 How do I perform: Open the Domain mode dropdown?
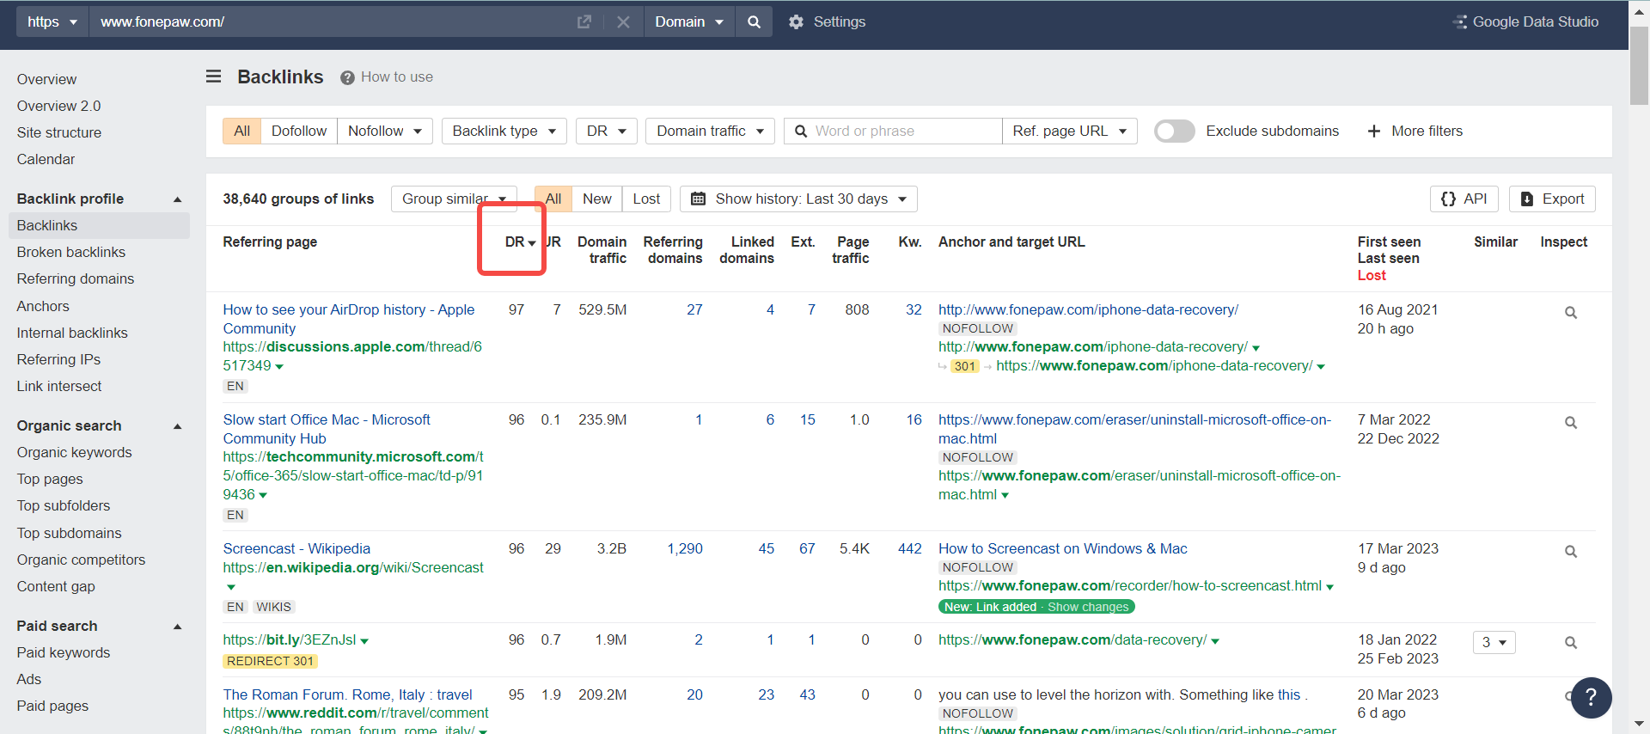(x=689, y=21)
